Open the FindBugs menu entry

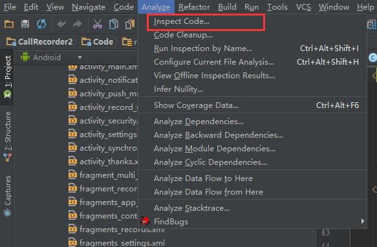point(252,222)
